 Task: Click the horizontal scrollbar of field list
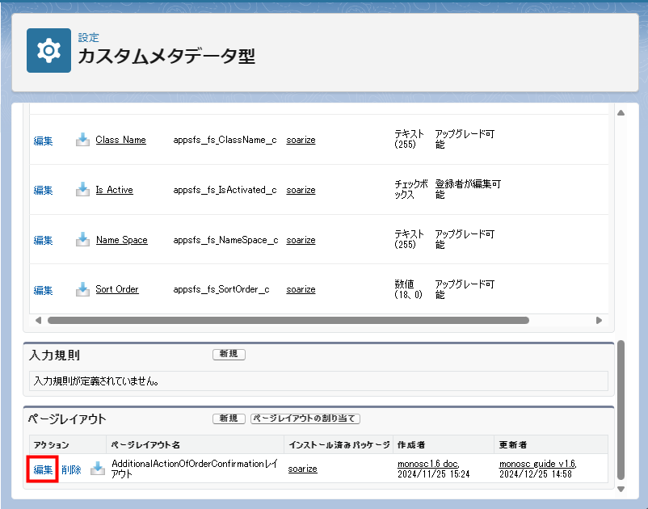click(x=288, y=320)
